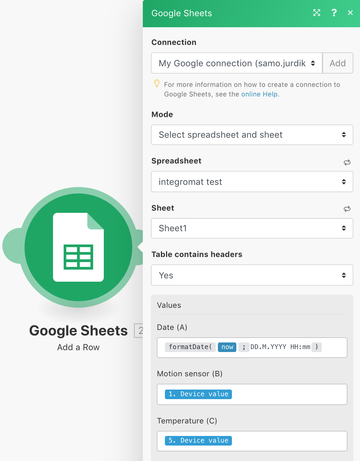
Task: Close the Google Sheets settings panel
Action: tap(350, 13)
